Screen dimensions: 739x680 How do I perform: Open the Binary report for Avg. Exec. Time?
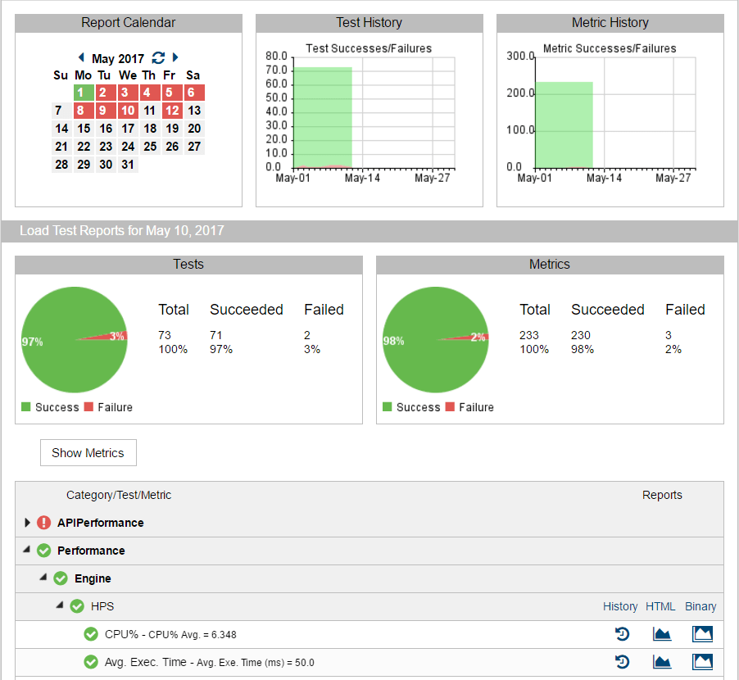pyautogui.click(x=702, y=661)
